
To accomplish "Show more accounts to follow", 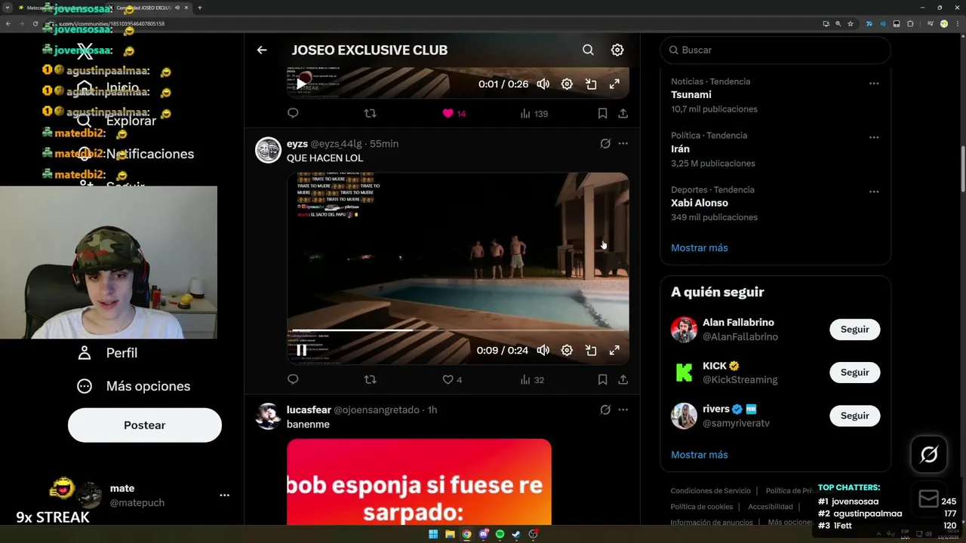I will coord(700,455).
